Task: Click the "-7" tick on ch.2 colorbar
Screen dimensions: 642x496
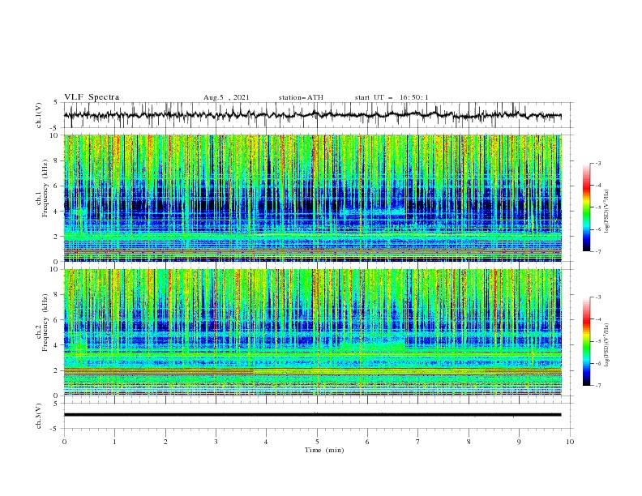Action: 598,386
